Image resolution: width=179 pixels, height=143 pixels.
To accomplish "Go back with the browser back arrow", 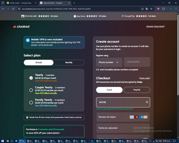I will (3, 9).
